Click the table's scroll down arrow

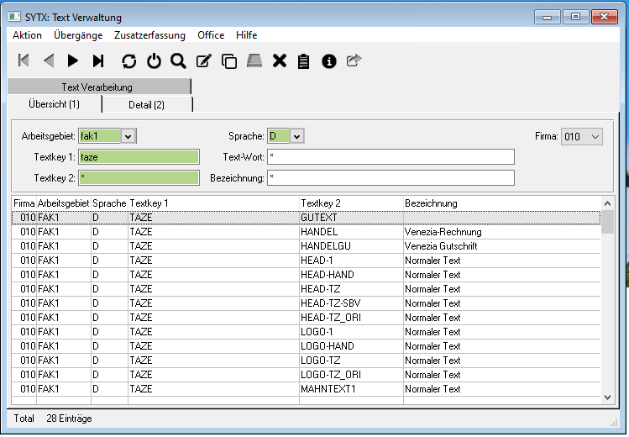(609, 396)
